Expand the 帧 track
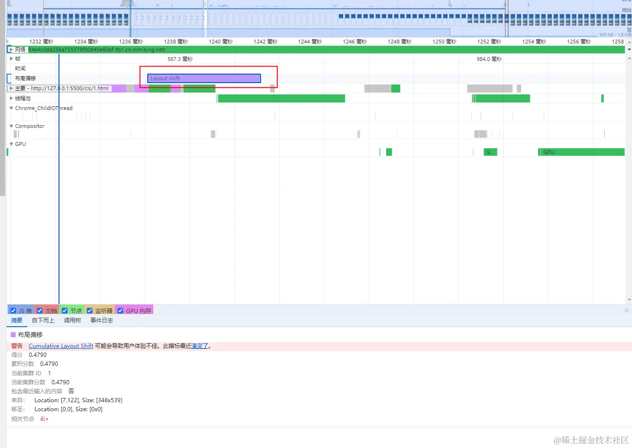The image size is (632, 448). (11, 59)
